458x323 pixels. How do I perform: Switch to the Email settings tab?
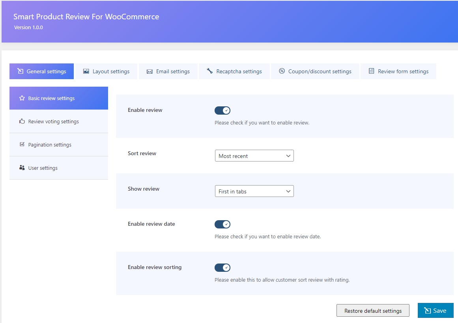pos(168,71)
